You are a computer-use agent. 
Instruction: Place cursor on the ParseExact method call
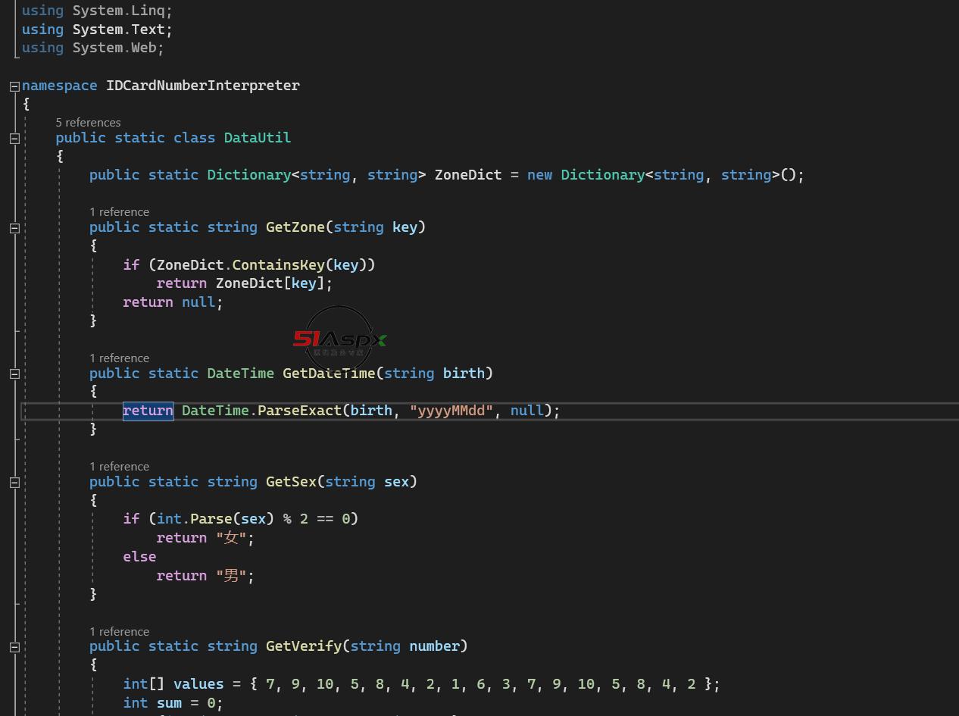point(299,411)
